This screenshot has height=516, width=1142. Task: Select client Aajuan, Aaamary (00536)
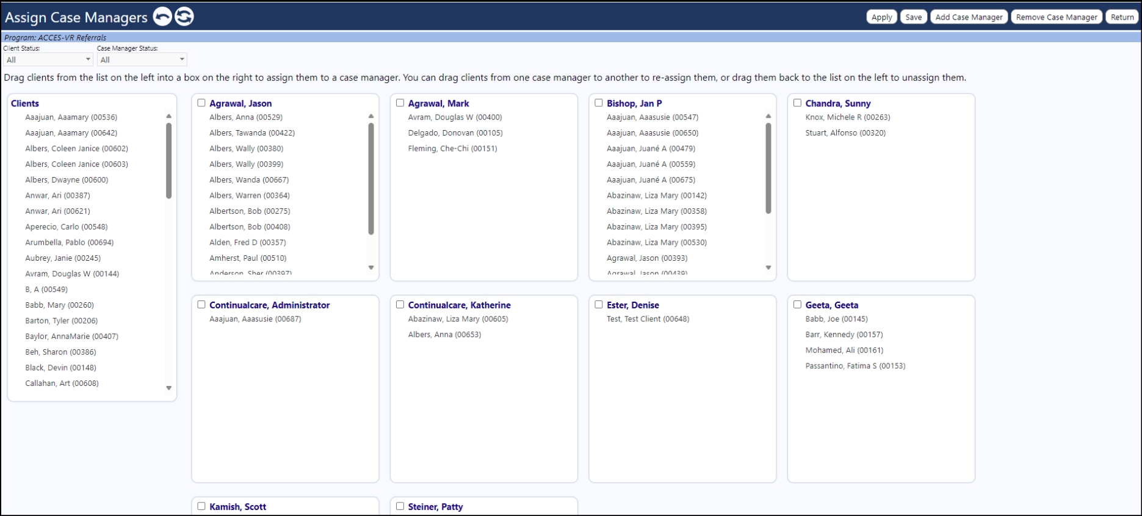(x=71, y=117)
